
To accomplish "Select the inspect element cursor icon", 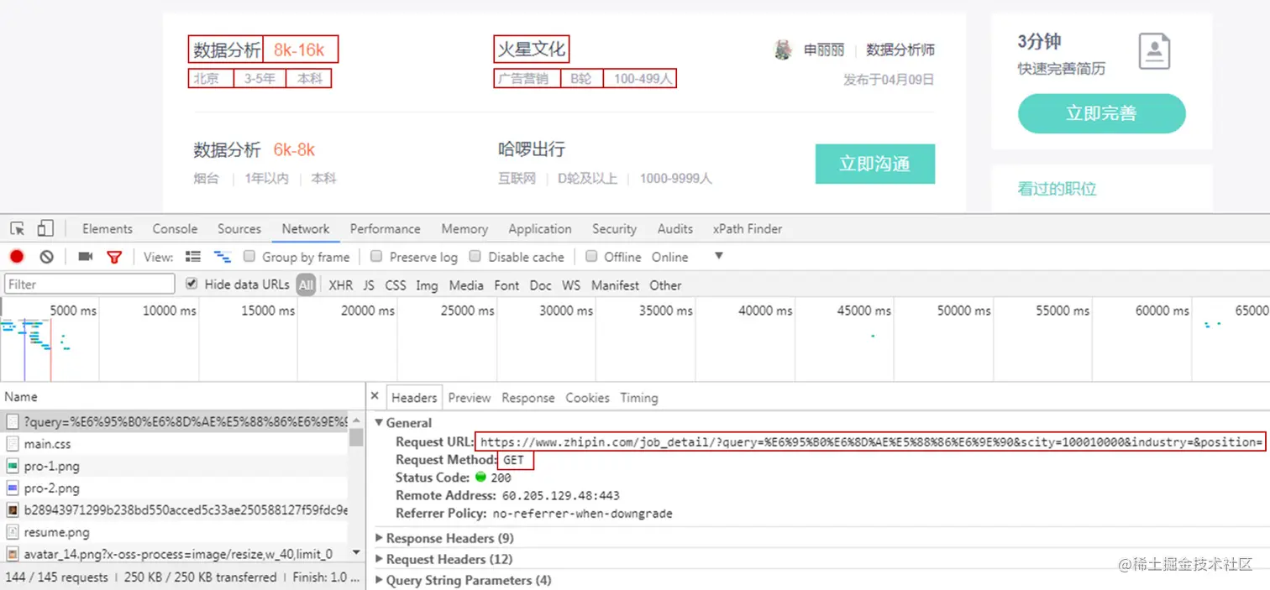I will point(15,227).
